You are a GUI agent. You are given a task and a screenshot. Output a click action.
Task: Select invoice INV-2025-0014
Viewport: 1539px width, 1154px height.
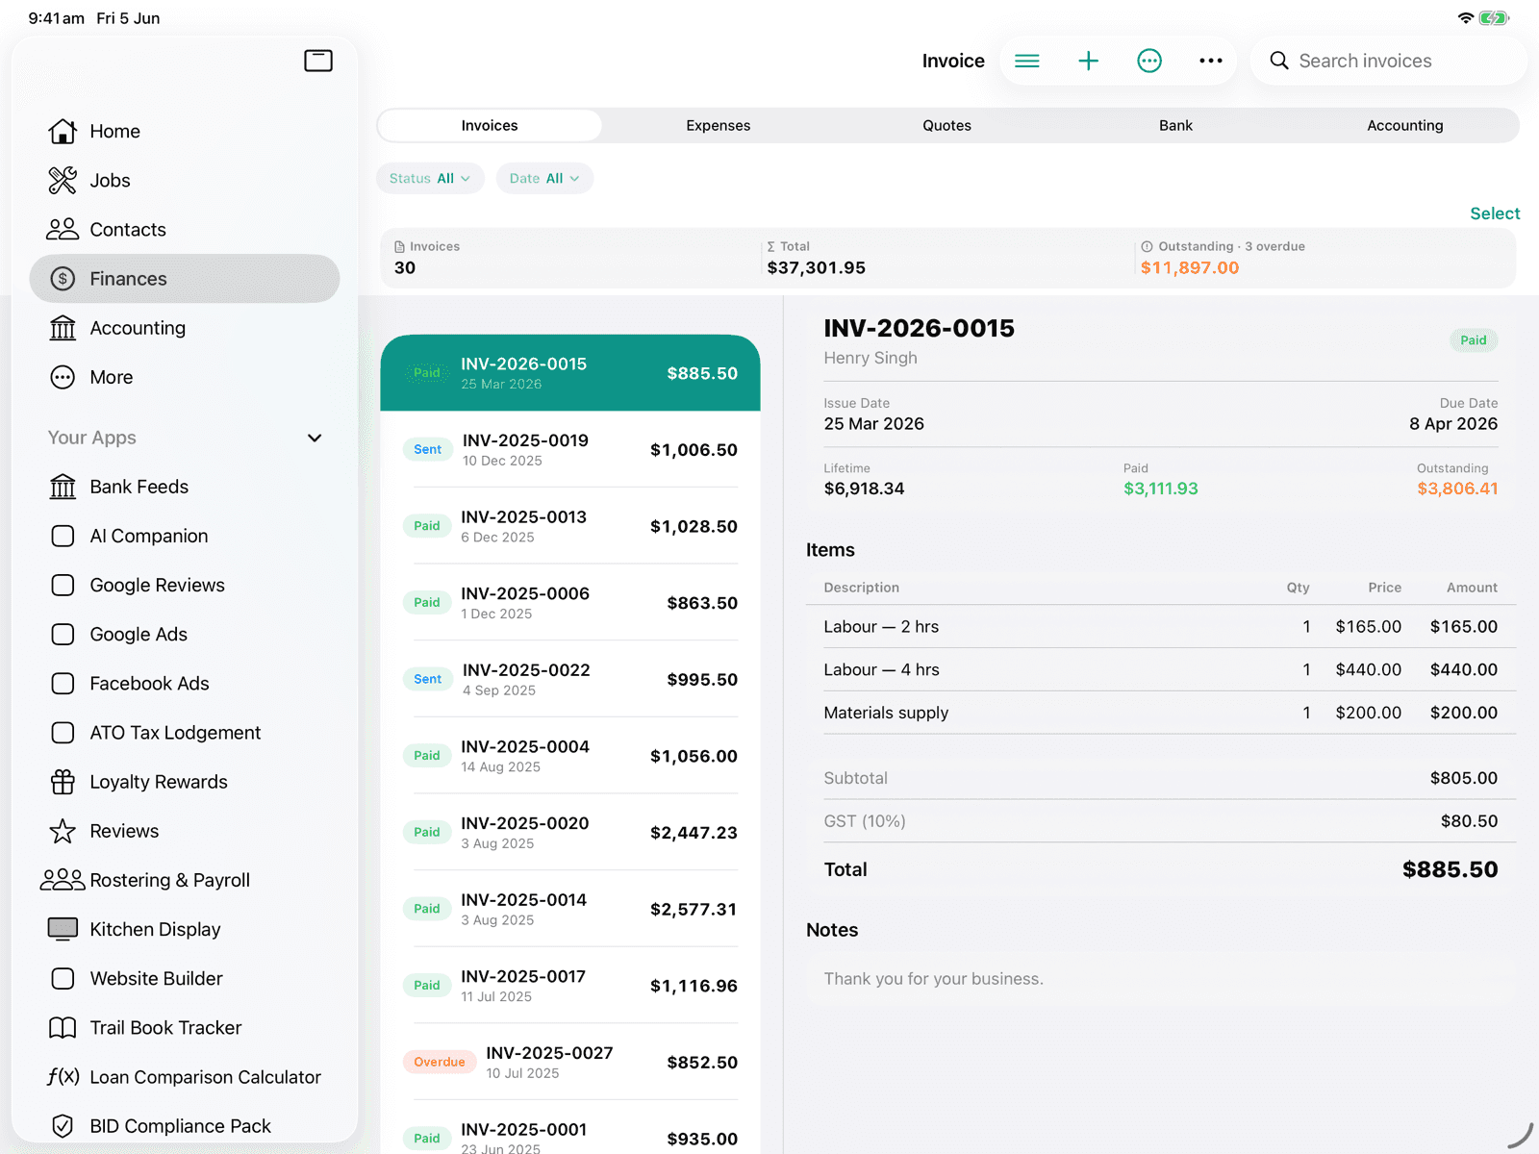[570, 909]
